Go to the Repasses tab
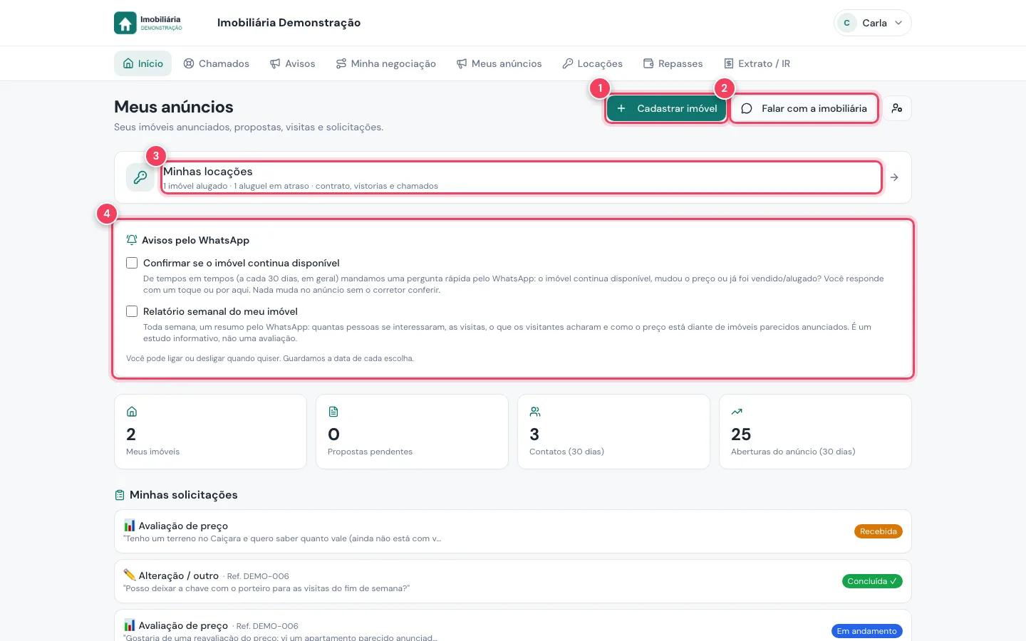Image resolution: width=1026 pixels, height=641 pixels. (673, 63)
